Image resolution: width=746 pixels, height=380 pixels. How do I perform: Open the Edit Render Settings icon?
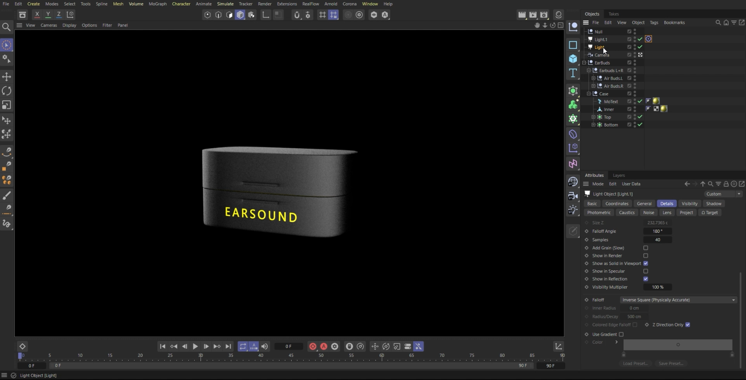(x=544, y=15)
